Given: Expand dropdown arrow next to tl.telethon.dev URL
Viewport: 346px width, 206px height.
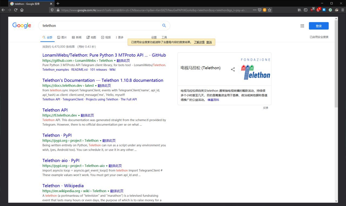Looking at the screenshot, I should point(79,116).
